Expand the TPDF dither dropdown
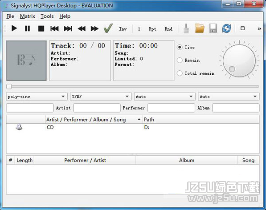This screenshot has width=266, height=210. coord(101,97)
